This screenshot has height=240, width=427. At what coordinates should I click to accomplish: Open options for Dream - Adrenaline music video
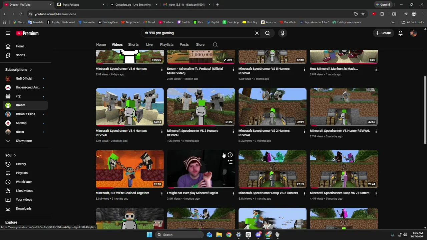(233, 69)
